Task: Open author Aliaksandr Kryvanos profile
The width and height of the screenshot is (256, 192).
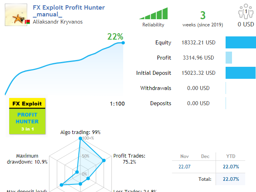Action: [58, 22]
